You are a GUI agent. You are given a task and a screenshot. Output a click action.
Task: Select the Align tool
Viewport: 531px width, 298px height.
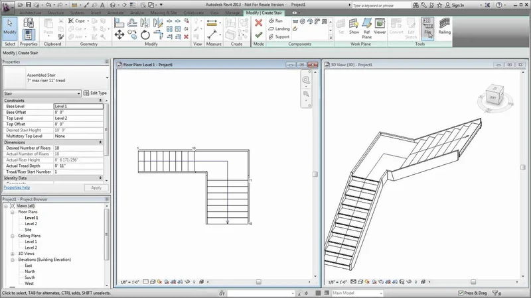(119, 23)
